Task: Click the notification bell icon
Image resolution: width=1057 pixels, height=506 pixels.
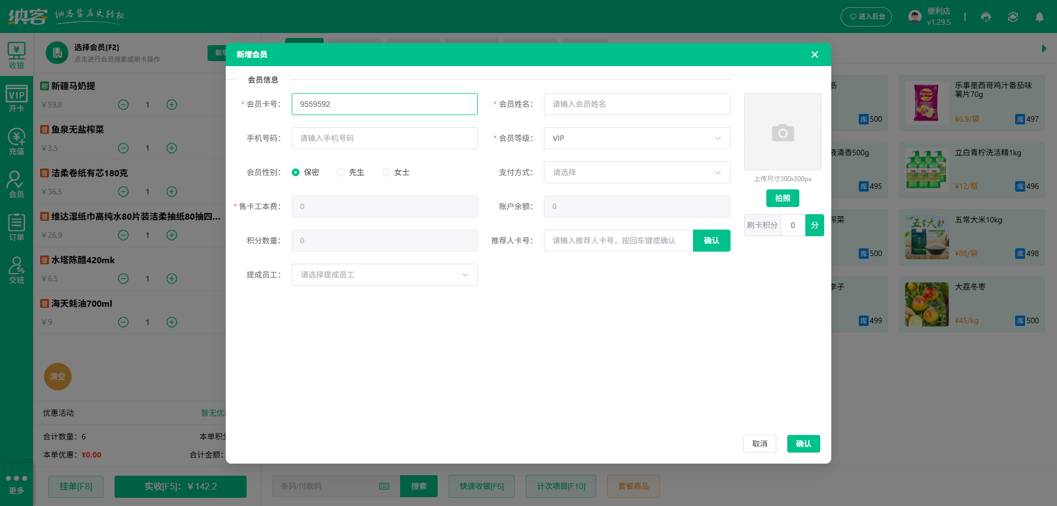Action: 1039,17
